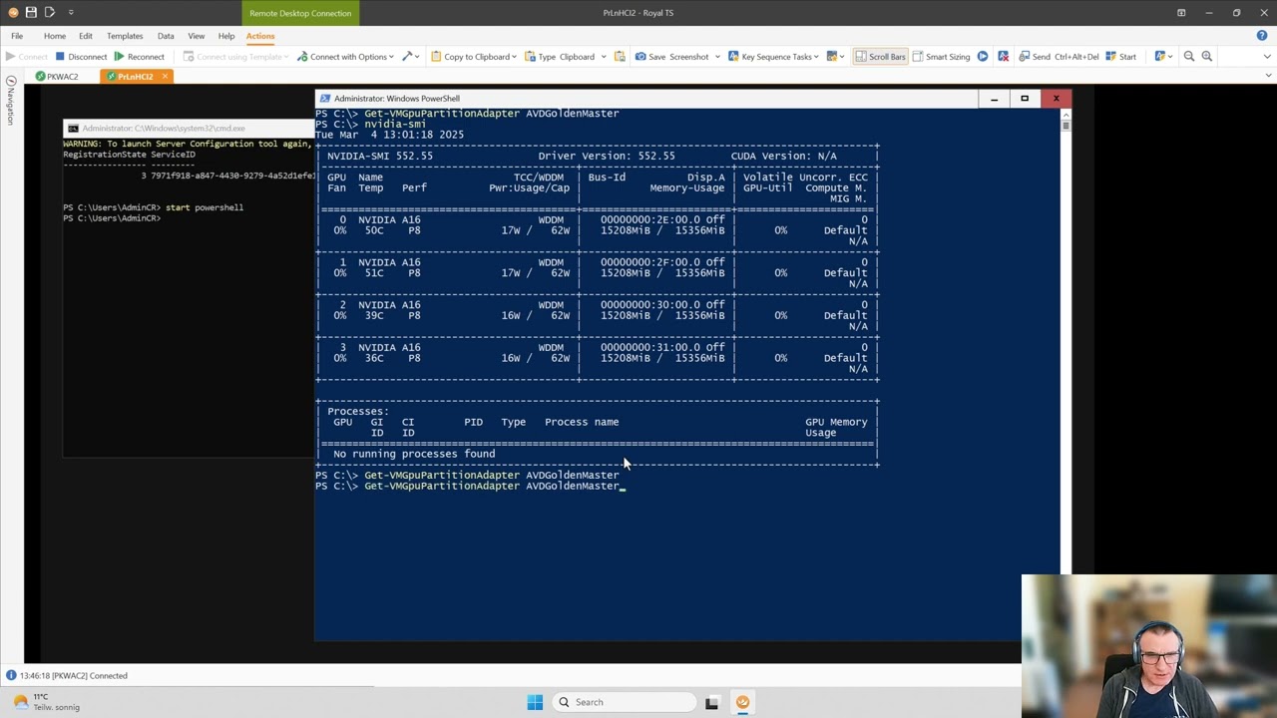
Task: Click '13:46:18 [PKWAC2] Connected' status text
Action: point(74,675)
